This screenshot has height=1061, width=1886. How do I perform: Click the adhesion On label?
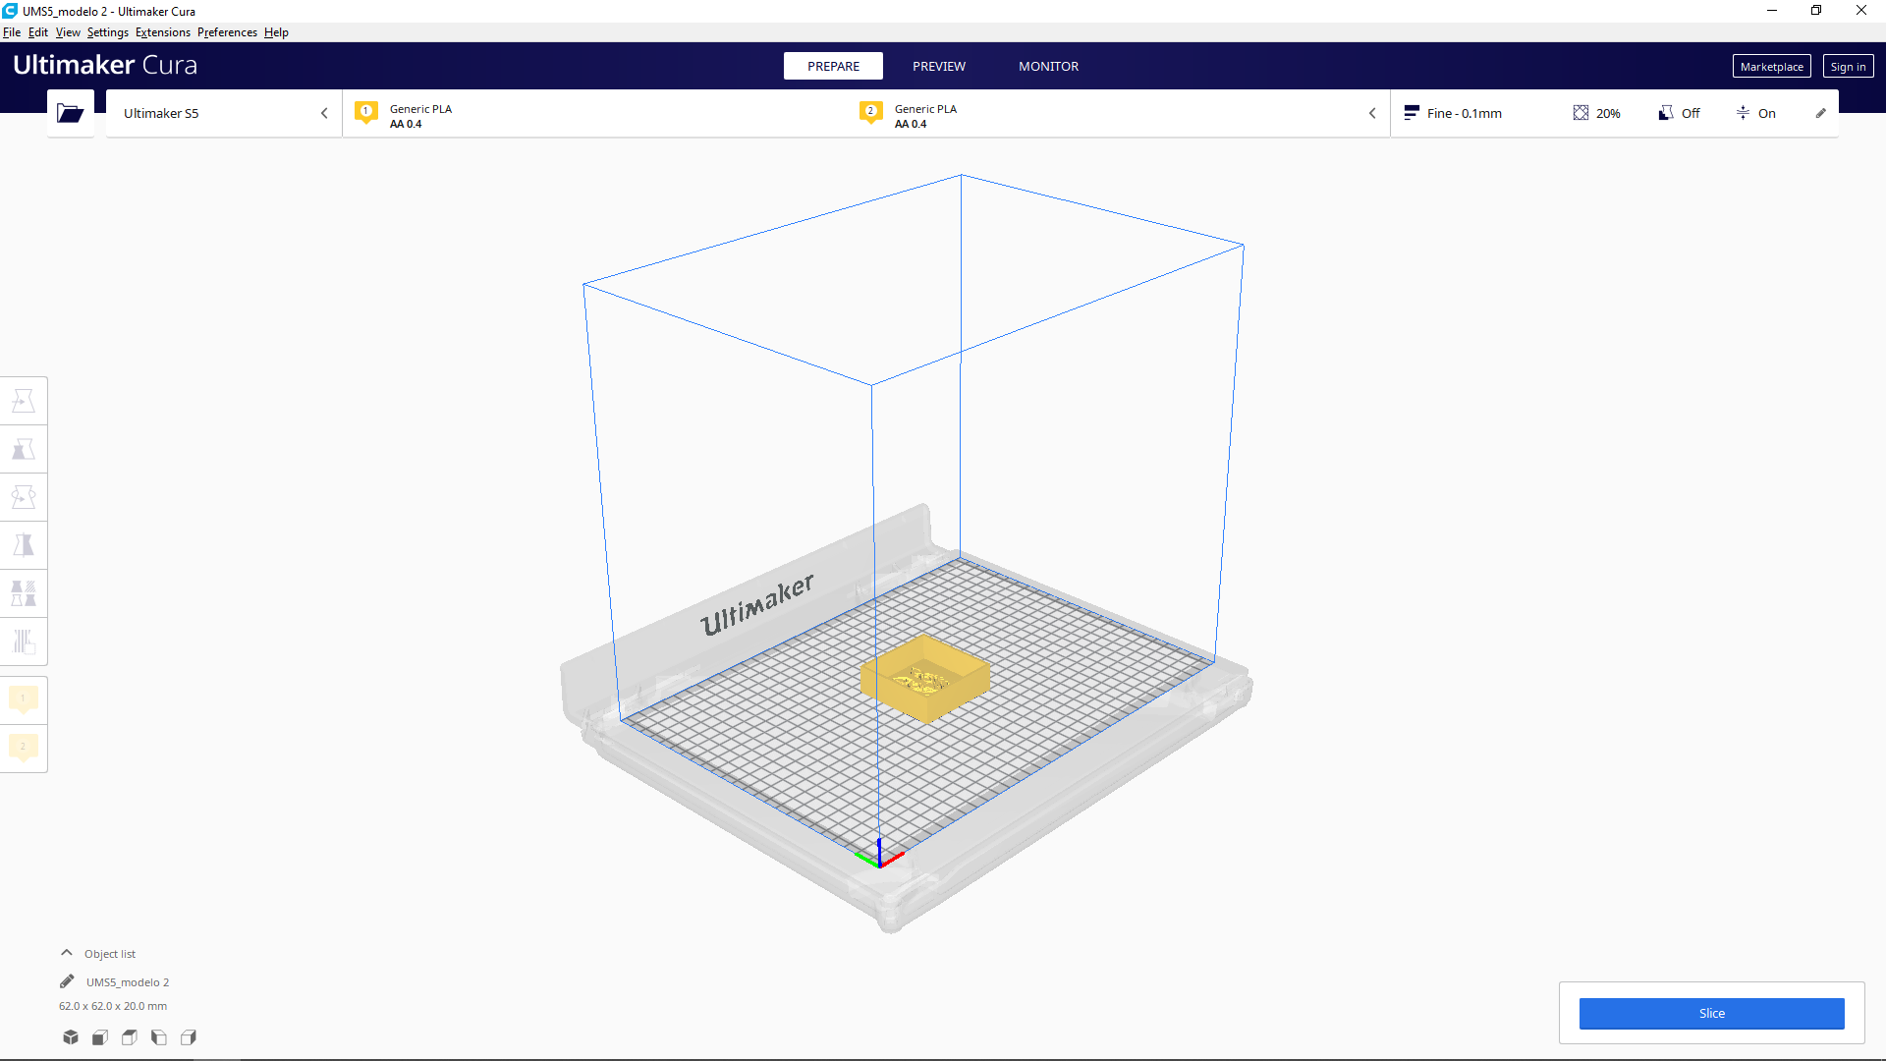(x=1766, y=113)
